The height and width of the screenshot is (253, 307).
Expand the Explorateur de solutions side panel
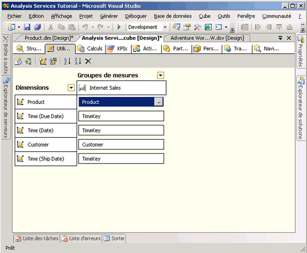(301, 108)
